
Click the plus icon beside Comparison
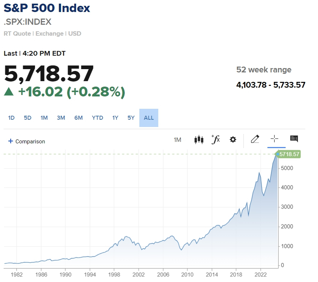(11, 141)
